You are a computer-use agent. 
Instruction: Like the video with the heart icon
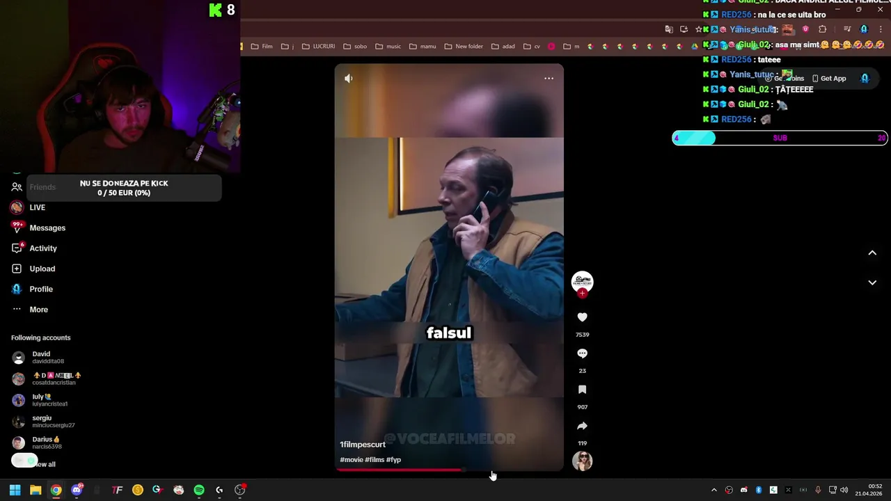[x=583, y=317]
